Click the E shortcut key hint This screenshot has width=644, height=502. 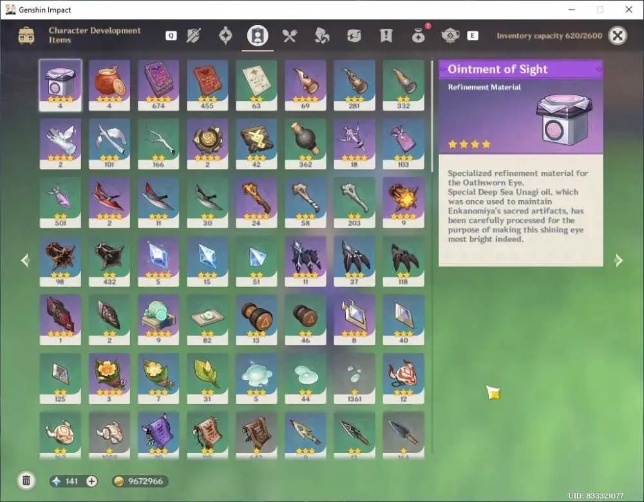(472, 35)
